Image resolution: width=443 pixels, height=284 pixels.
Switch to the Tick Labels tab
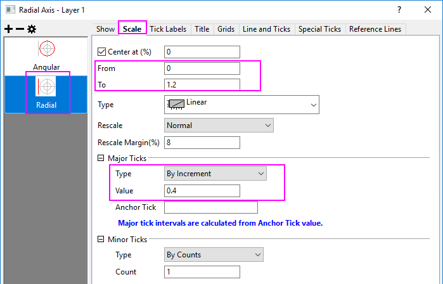tap(169, 29)
